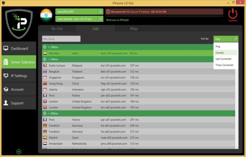246x157 pixels.
Task: Switch to the Map tab
Action: coord(134,29)
